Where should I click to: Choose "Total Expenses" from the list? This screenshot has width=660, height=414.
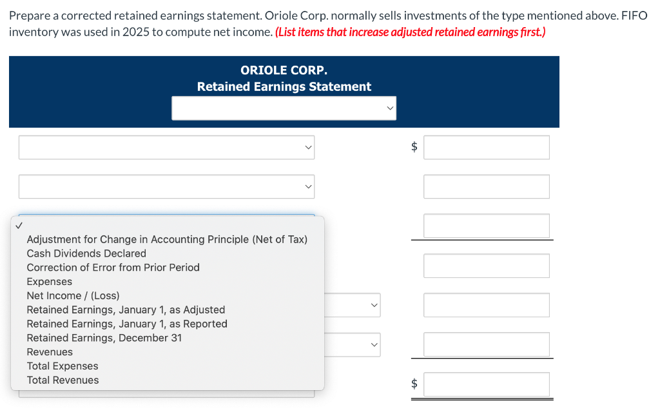(x=62, y=366)
